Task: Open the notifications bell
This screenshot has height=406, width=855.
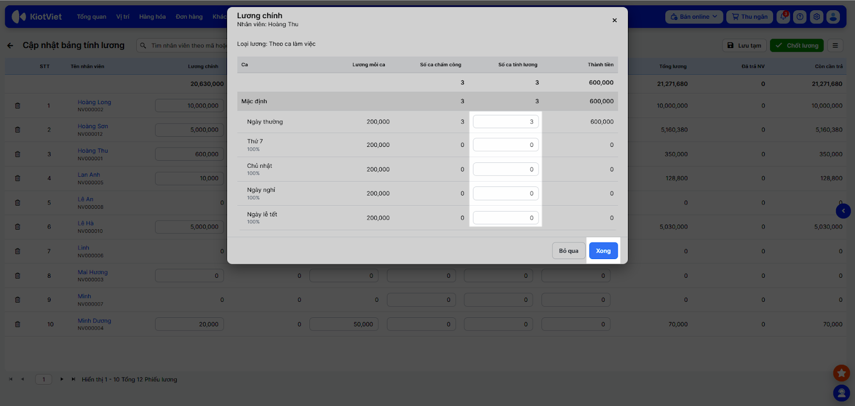Action: point(783,17)
